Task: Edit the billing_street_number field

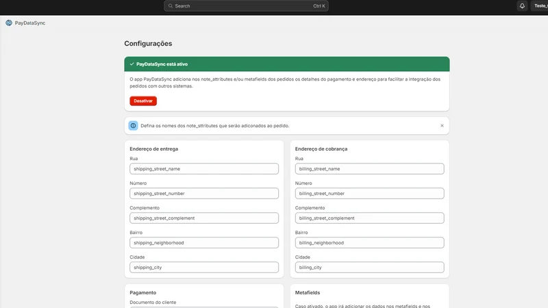Action: point(369,194)
